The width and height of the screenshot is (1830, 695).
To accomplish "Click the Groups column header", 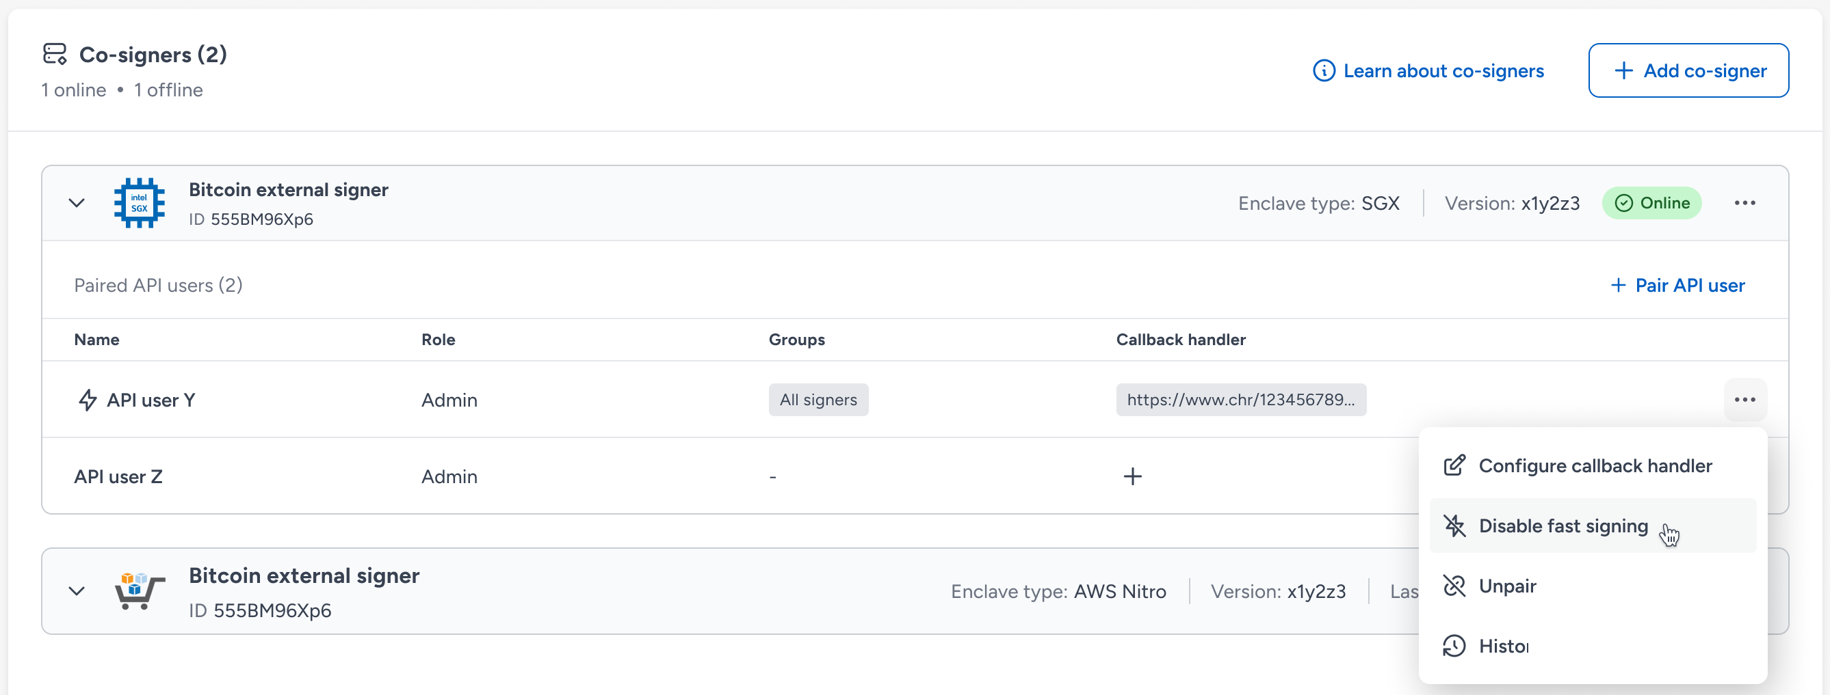I will 796,340.
